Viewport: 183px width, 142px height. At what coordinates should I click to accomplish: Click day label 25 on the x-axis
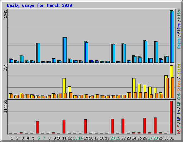pyautogui.click(x=139, y=138)
